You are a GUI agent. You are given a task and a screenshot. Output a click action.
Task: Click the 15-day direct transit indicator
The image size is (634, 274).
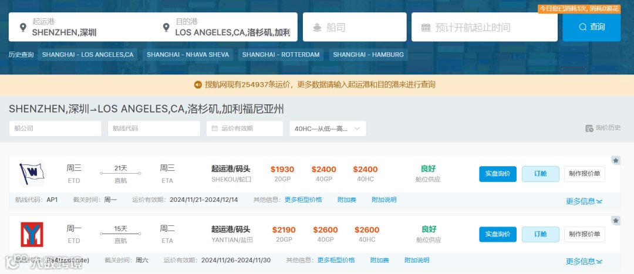pyautogui.click(x=120, y=234)
